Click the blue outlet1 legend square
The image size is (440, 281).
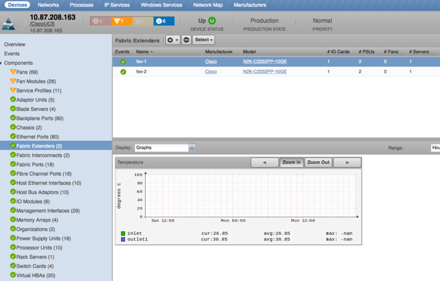point(123,239)
